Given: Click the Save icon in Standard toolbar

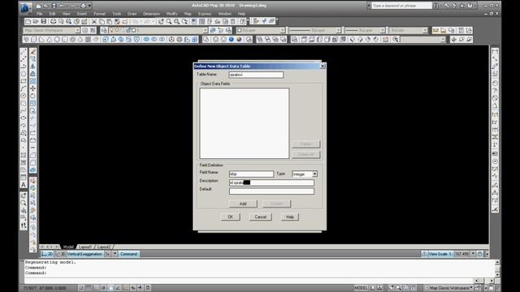Looking at the screenshot, I should coord(44,22).
